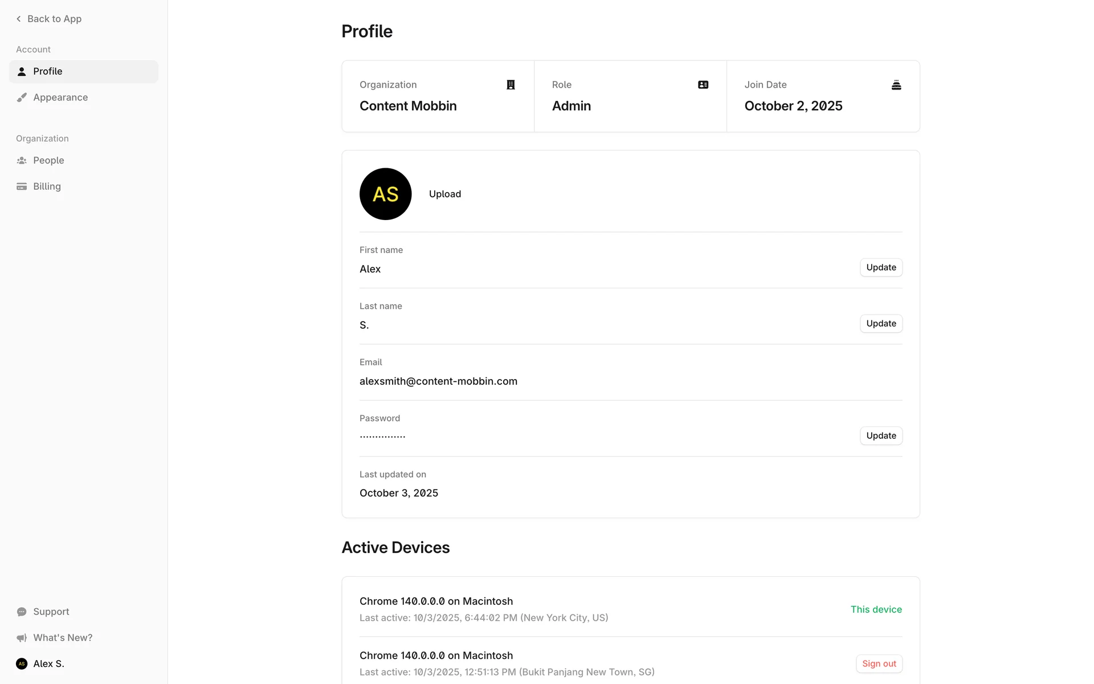This screenshot has width=1094, height=684.
Task: Click the Support chat bubble icon
Action: click(22, 612)
